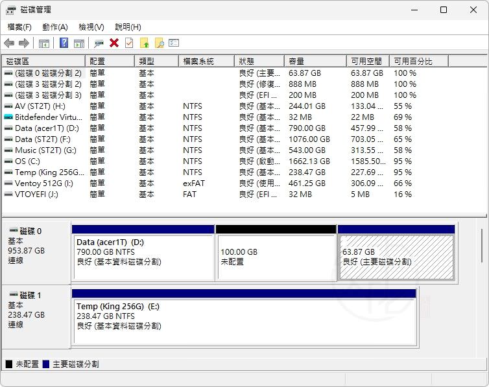This screenshot has height=387, width=489.
Task: Click the VTOYEFI (J:) volume drive icon
Action: 8,194
